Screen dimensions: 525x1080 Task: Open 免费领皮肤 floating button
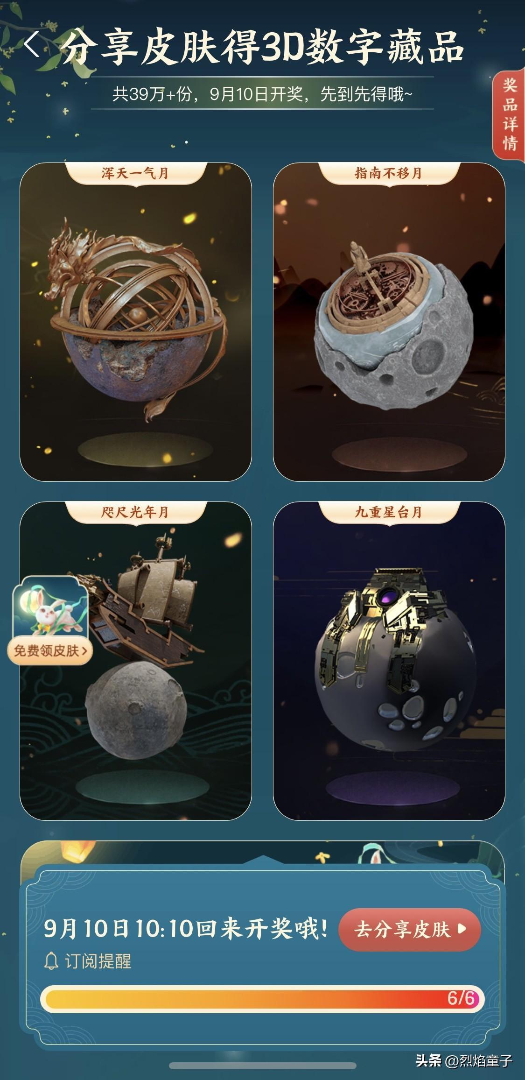pyautogui.click(x=49, y=650)
